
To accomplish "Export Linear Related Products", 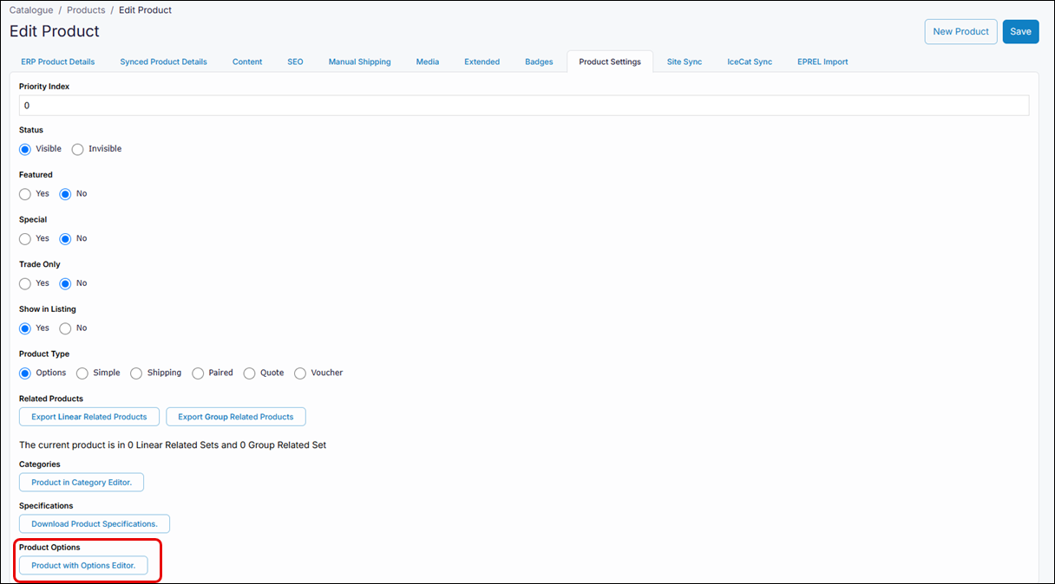I will (x=88, y=417).
